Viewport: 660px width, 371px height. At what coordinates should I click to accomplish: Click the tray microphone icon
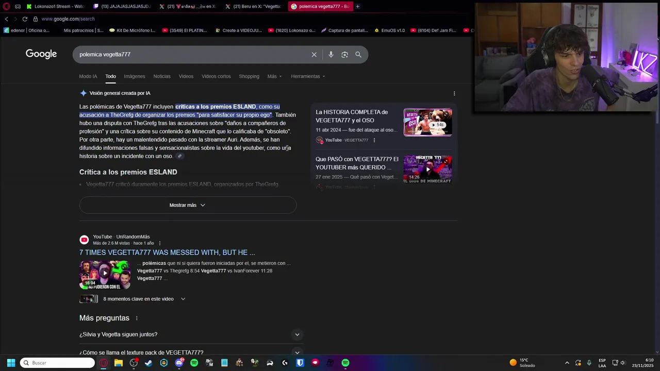click(x=589, y=363)
